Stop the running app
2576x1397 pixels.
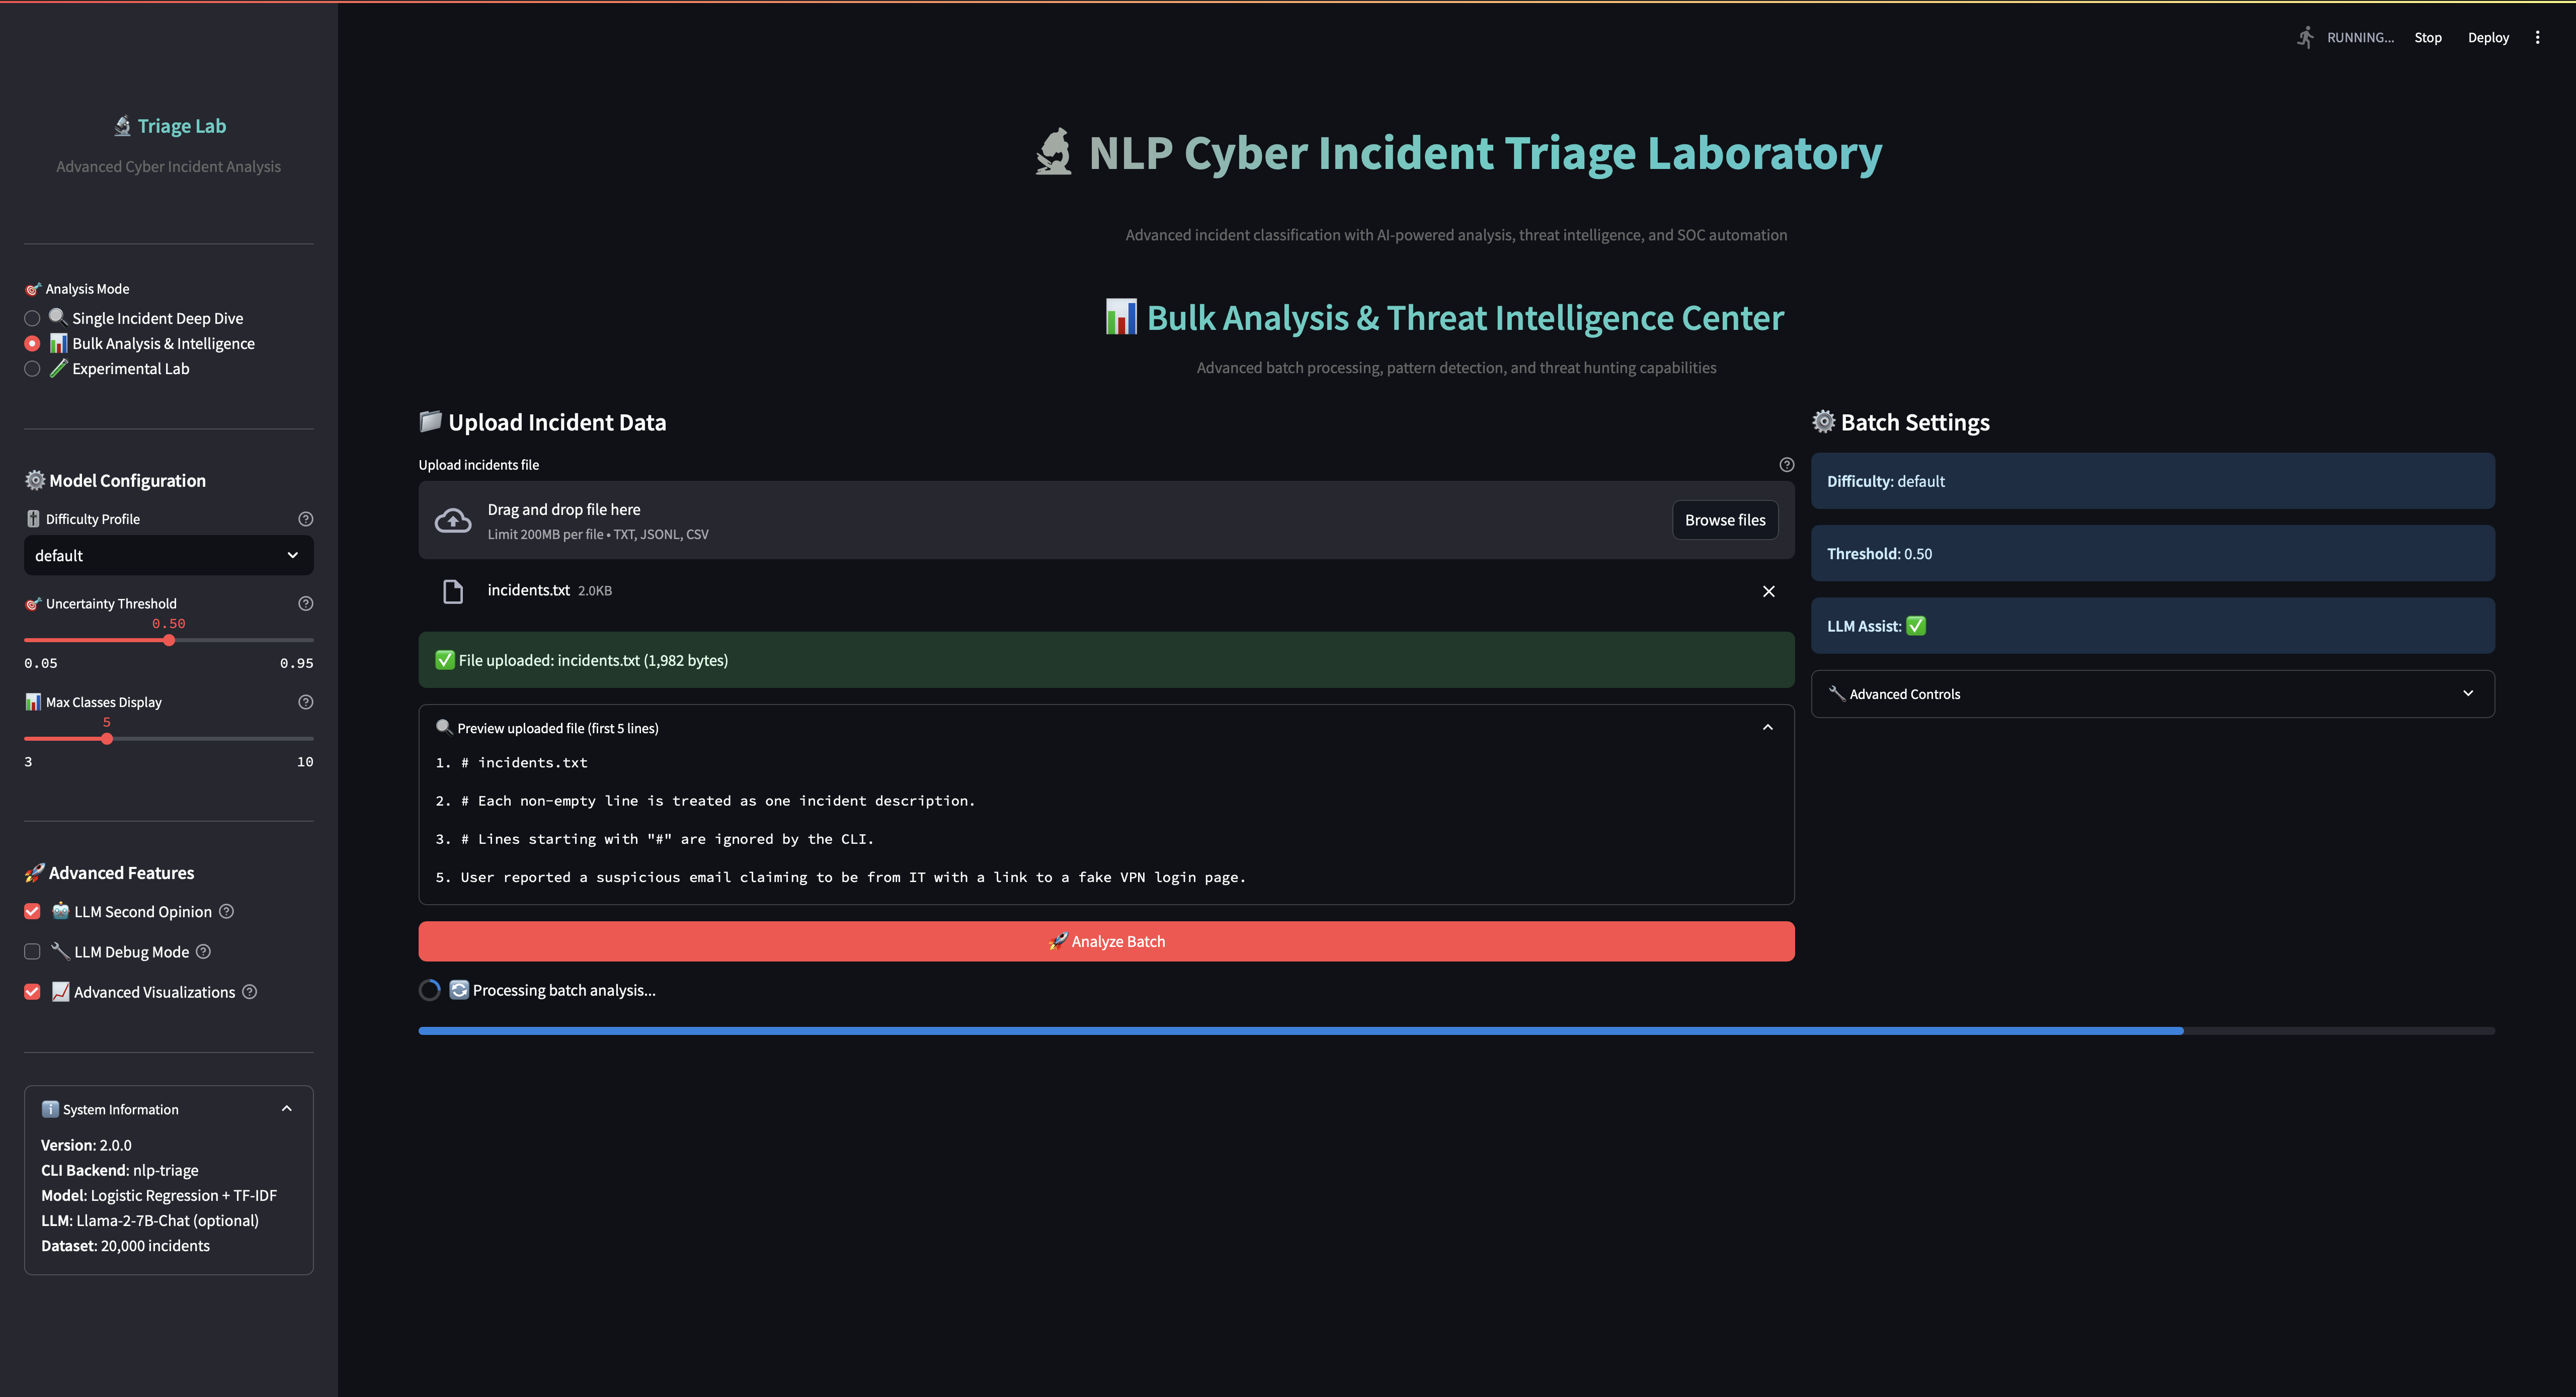point(2428,37)
